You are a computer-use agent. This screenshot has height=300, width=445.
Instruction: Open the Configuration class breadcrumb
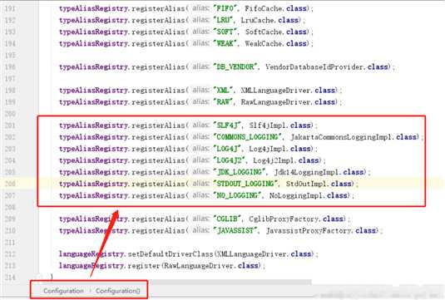[x=63, y=291]
